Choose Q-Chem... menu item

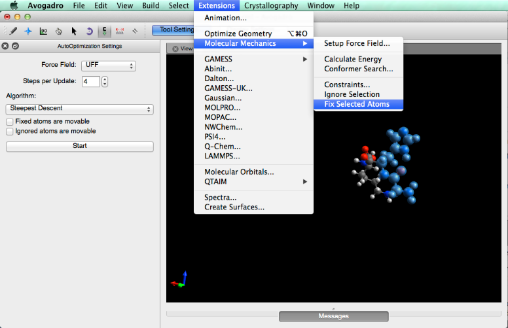pyautogui.click(x=254, y=147)
